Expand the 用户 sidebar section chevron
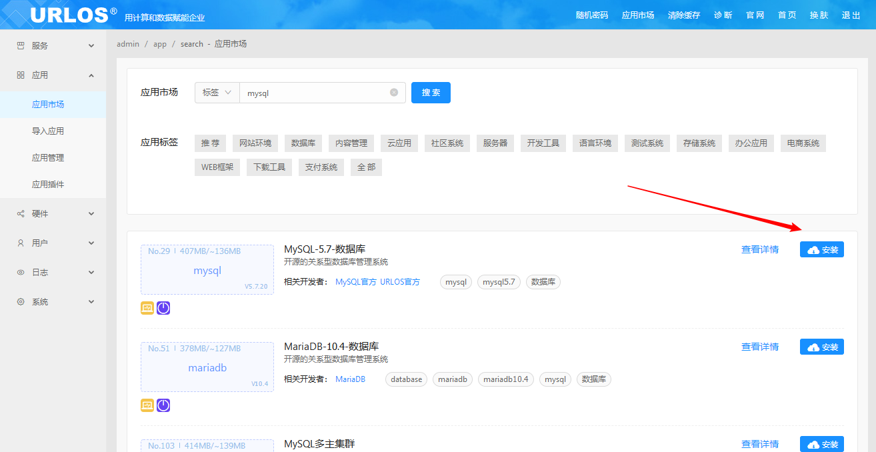Image resolution: width=876 pixels, height=452 pixels. click(x=91, y=243)
